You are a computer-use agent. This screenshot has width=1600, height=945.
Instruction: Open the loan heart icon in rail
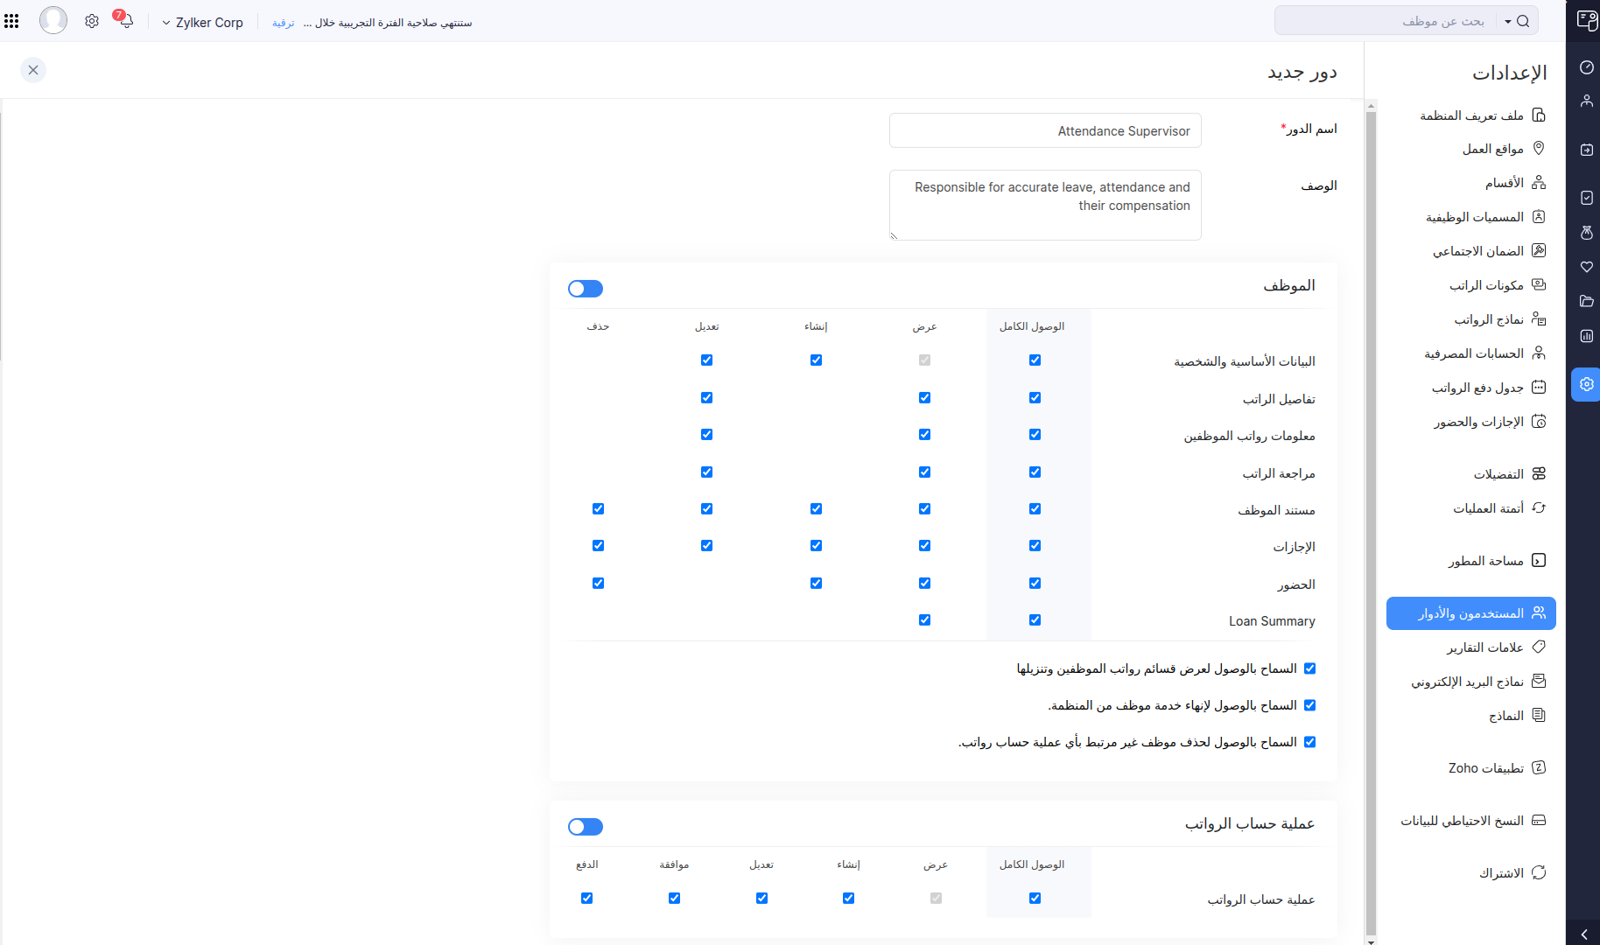[1586, 267]
